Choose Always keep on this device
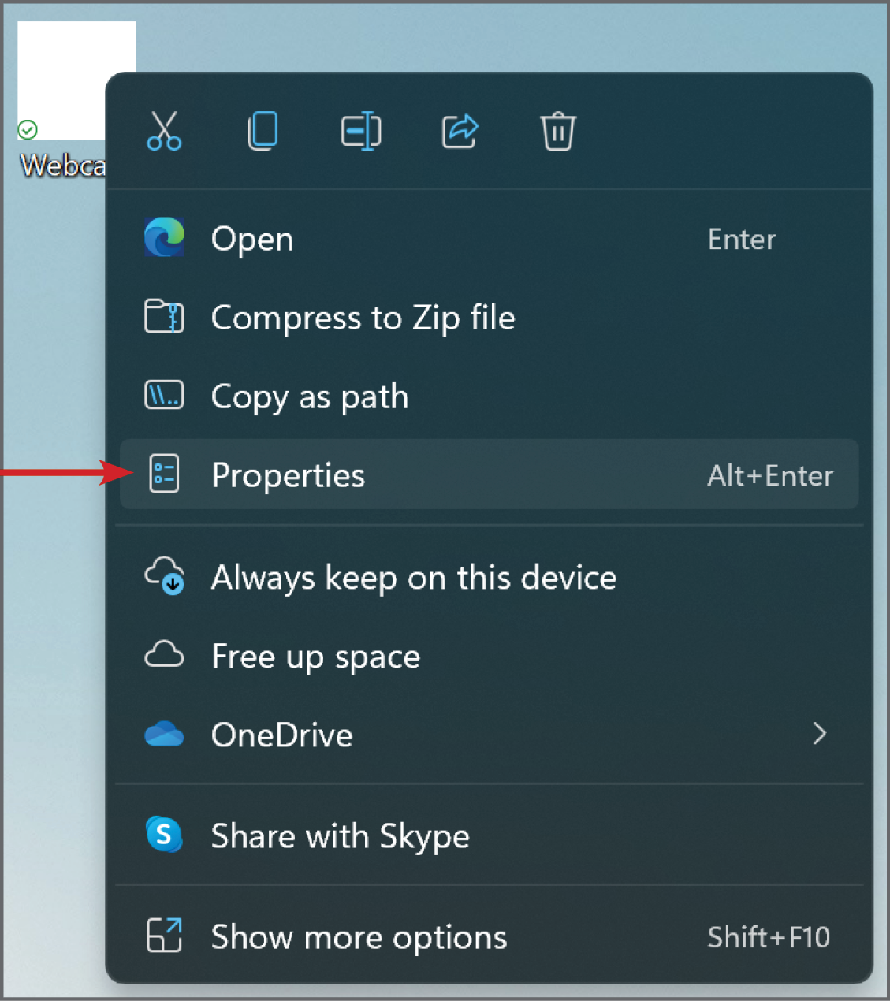This screenshot has width=890, height=1001. click(x=489, y=577)
